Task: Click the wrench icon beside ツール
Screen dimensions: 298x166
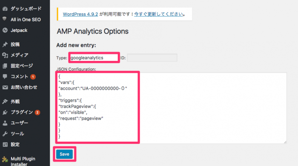Action: click(5, 134)
